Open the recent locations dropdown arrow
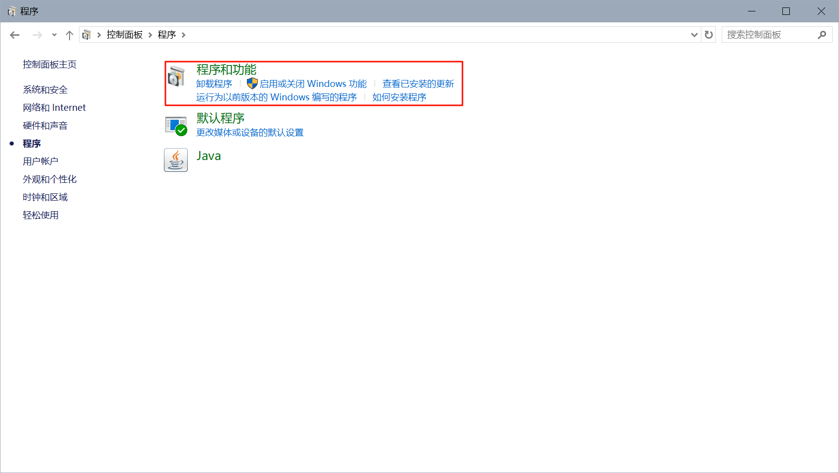 (54, 35)
